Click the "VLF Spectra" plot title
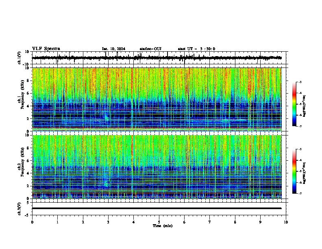 coord(46,49)
